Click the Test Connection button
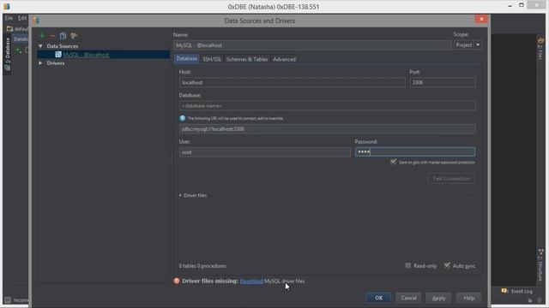This screenshot has height=308, width=549. pyautogui.click(x=451, y=179)
